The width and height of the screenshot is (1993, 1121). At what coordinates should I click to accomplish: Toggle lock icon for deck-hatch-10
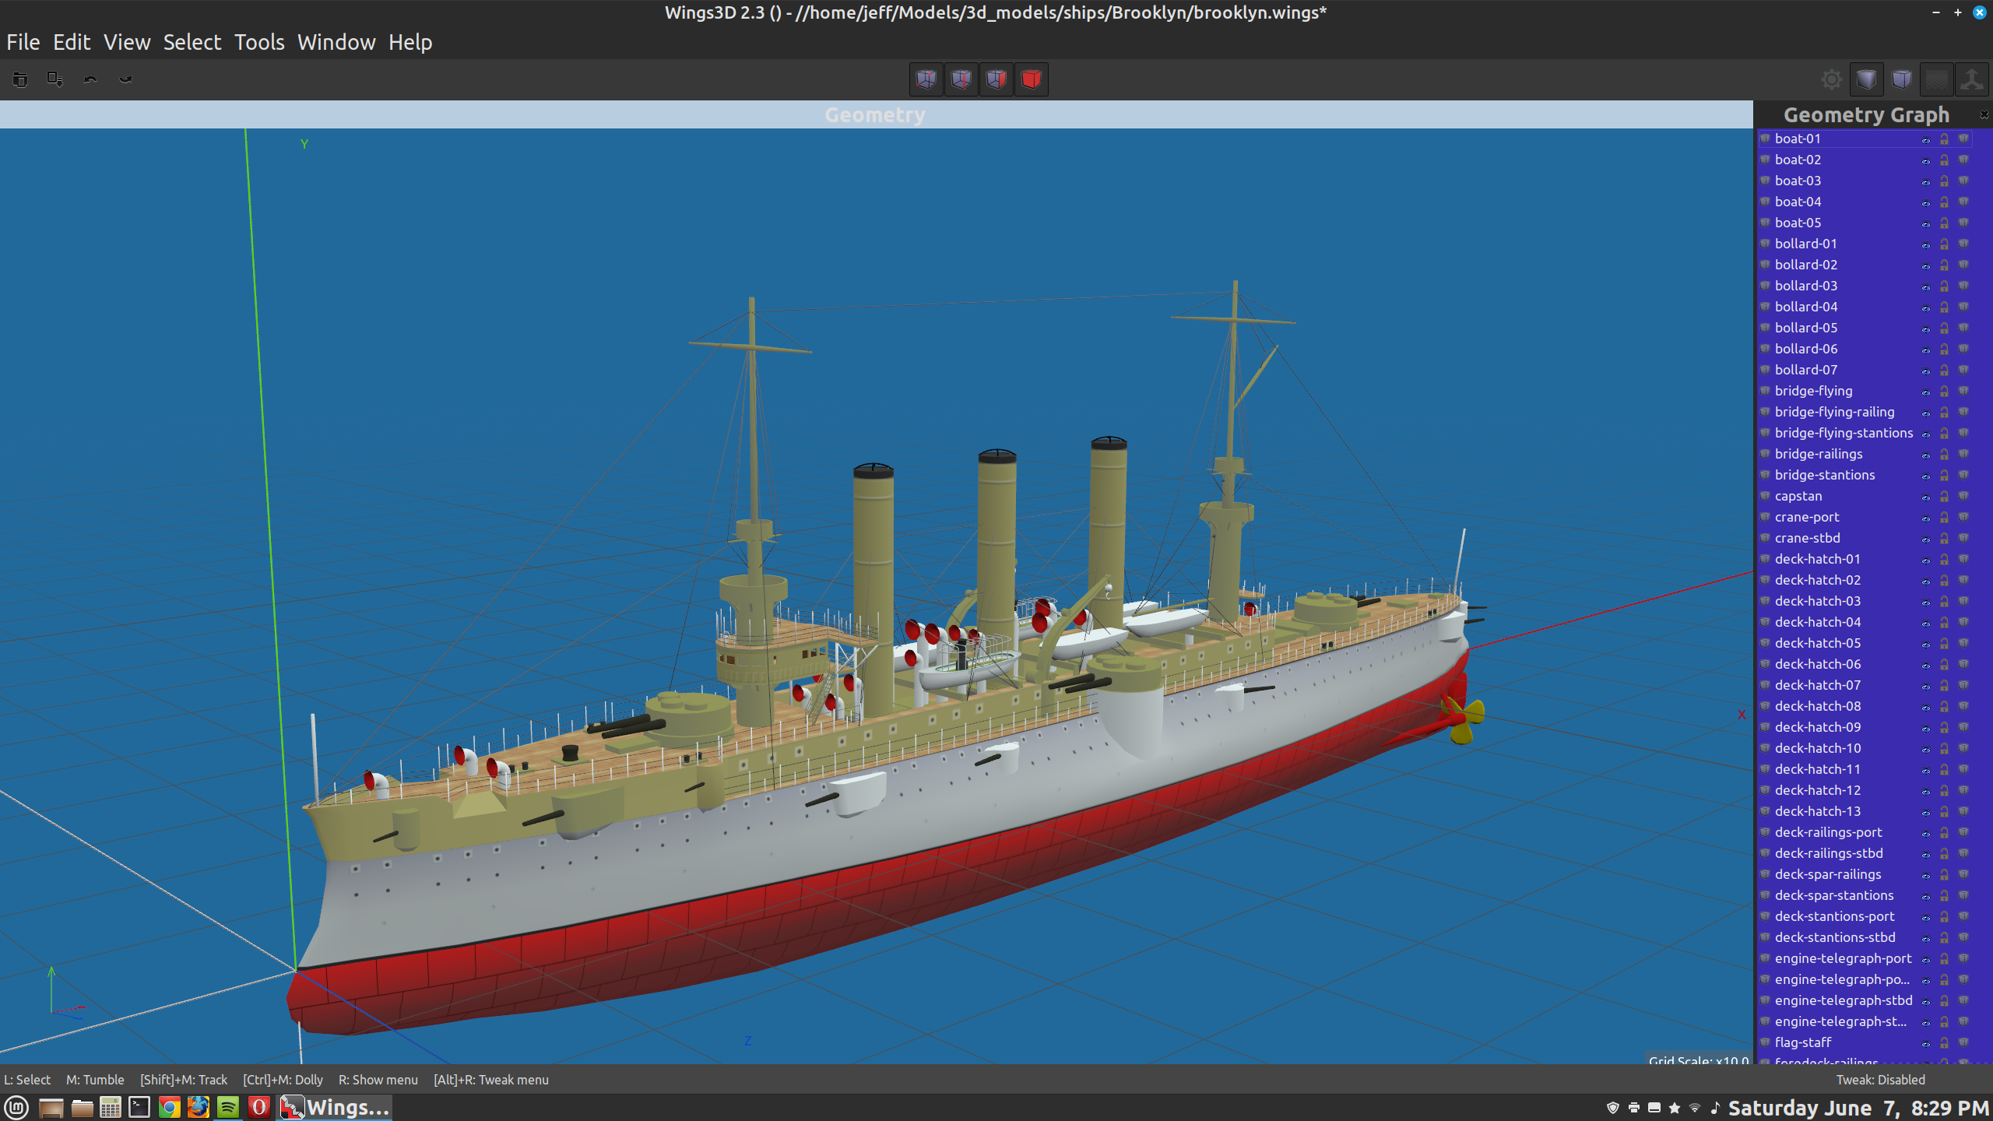coord(1944,748)
